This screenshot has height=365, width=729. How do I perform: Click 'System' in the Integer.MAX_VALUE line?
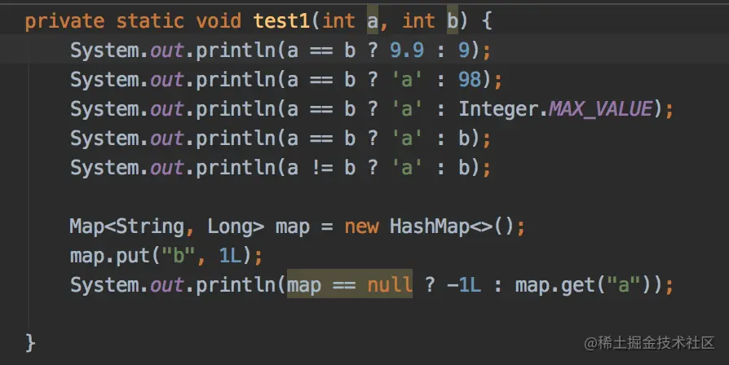click(104, 108)
